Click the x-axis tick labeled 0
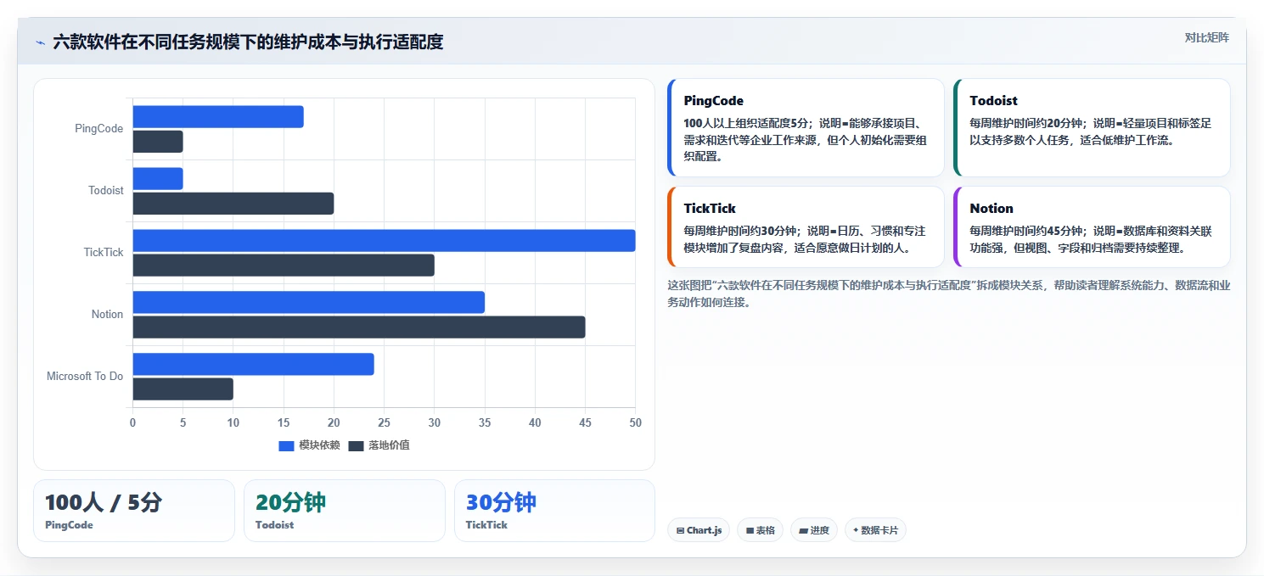This screenshot has width=1264, height=576. 132,422
